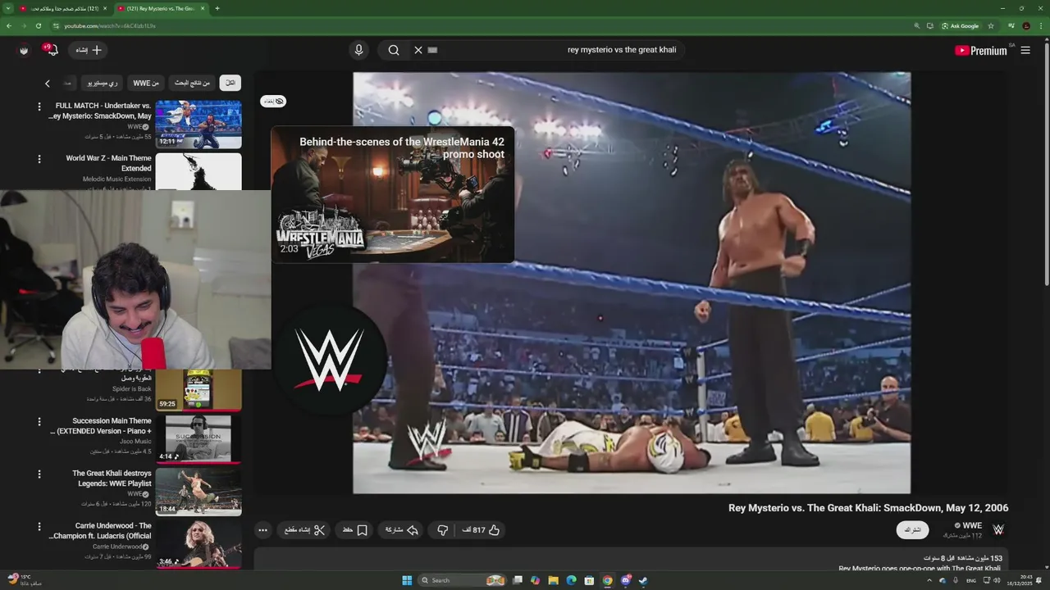Image resolution: width=1050 pixels, height=590 pixels.
Task: Open Succession Main Theme thumbnail
Action: coord(199,438)
